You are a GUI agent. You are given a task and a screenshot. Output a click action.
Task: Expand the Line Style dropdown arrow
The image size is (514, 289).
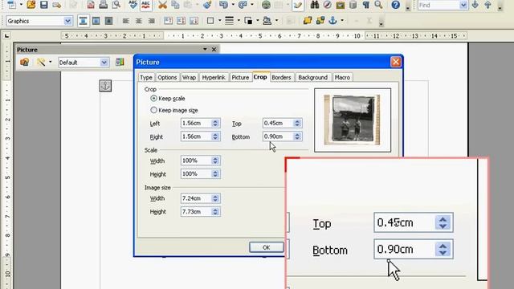tap(239, 21)
